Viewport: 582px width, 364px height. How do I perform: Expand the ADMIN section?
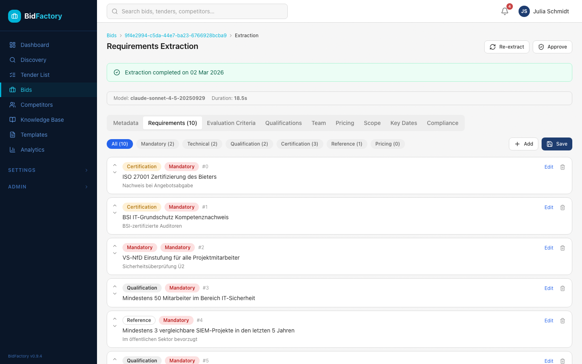tap(48, 187)
